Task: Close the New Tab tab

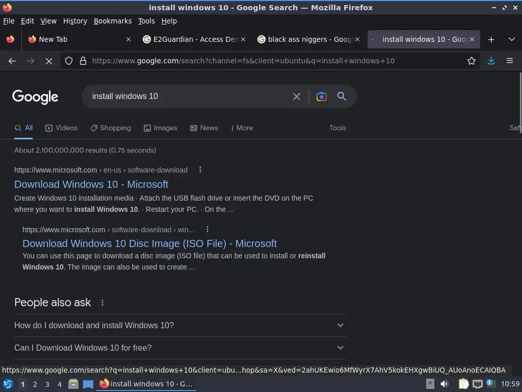Action: (128, 39)
